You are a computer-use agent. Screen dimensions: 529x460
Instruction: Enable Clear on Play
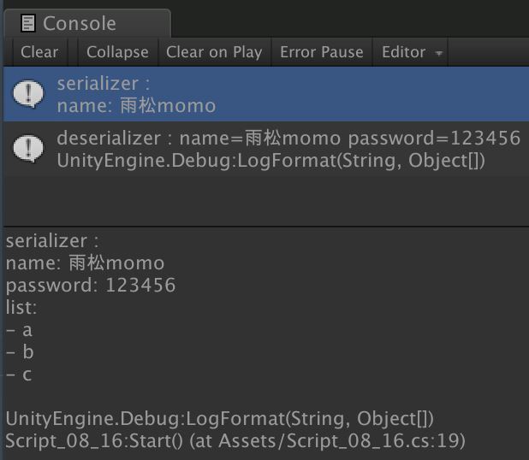(214, 52)
